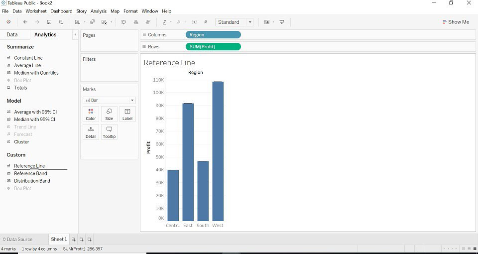The height and width of the screenshot is (254, 478).
Task: Sort ascending using toolbar icon
Action: click(135, 22)
